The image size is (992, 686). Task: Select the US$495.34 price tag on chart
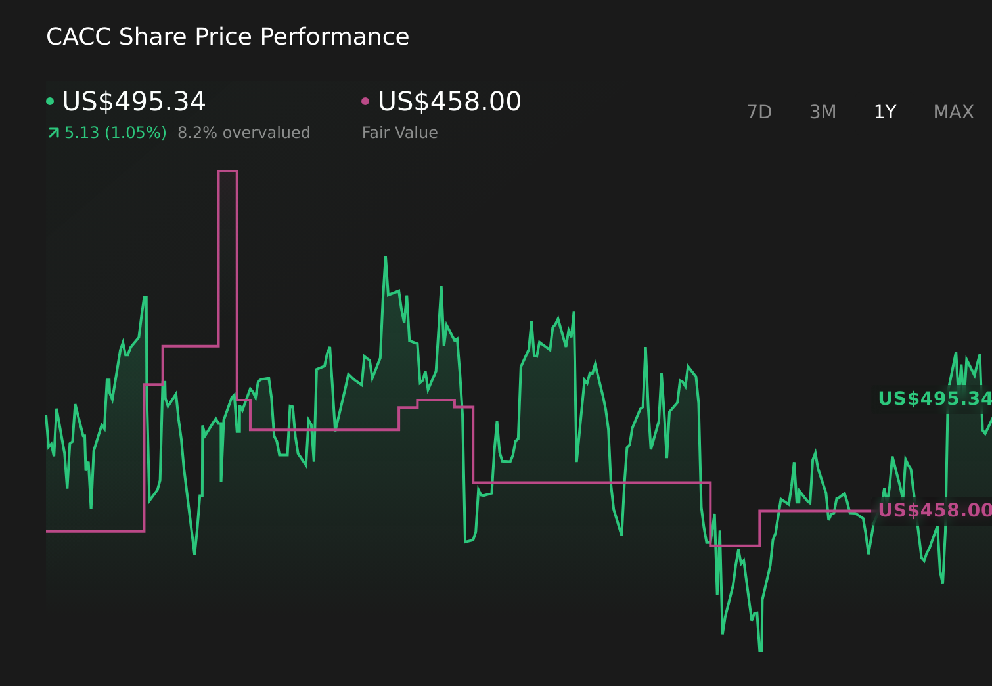[x=933, y=398]
